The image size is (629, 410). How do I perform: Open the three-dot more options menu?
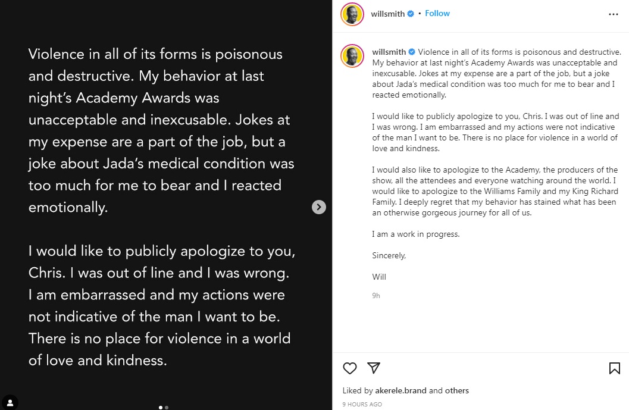pyautogui.click(x=614, y=14)
